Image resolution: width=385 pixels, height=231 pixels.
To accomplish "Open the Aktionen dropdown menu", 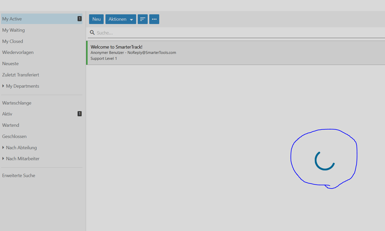I will [121, 19].
